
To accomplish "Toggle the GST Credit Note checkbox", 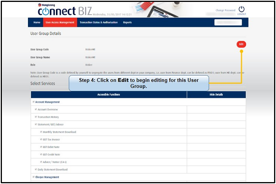I will (41, 154).
